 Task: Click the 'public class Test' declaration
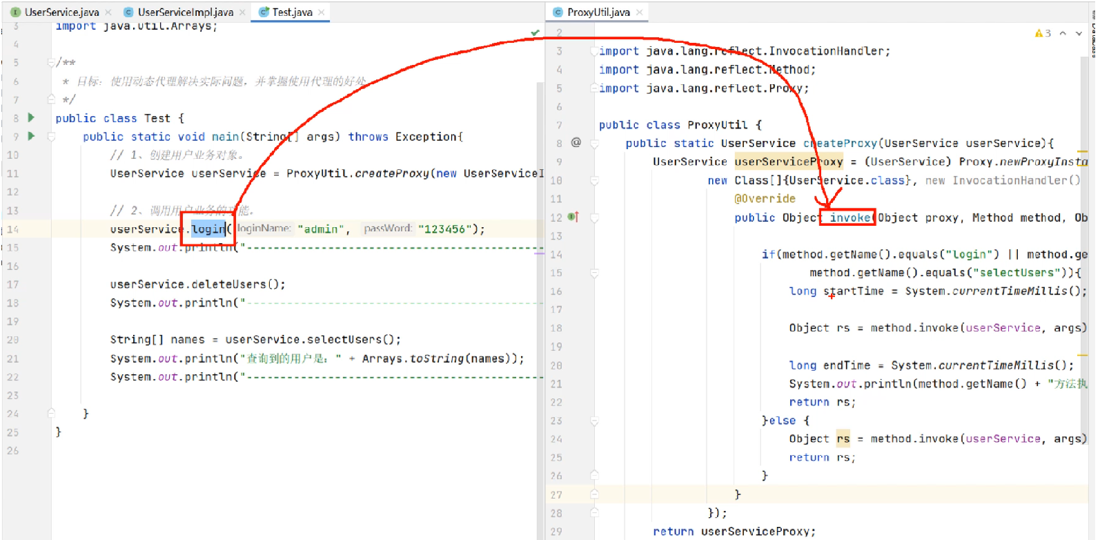(112, 118)
